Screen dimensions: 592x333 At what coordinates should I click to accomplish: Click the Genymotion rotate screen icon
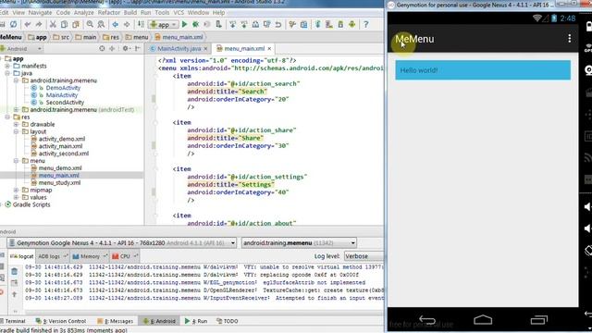coord(588,250)
